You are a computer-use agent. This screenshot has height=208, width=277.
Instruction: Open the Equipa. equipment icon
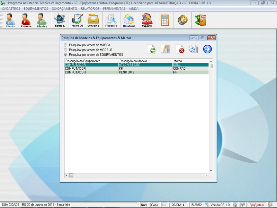click(x=60, y=20)
